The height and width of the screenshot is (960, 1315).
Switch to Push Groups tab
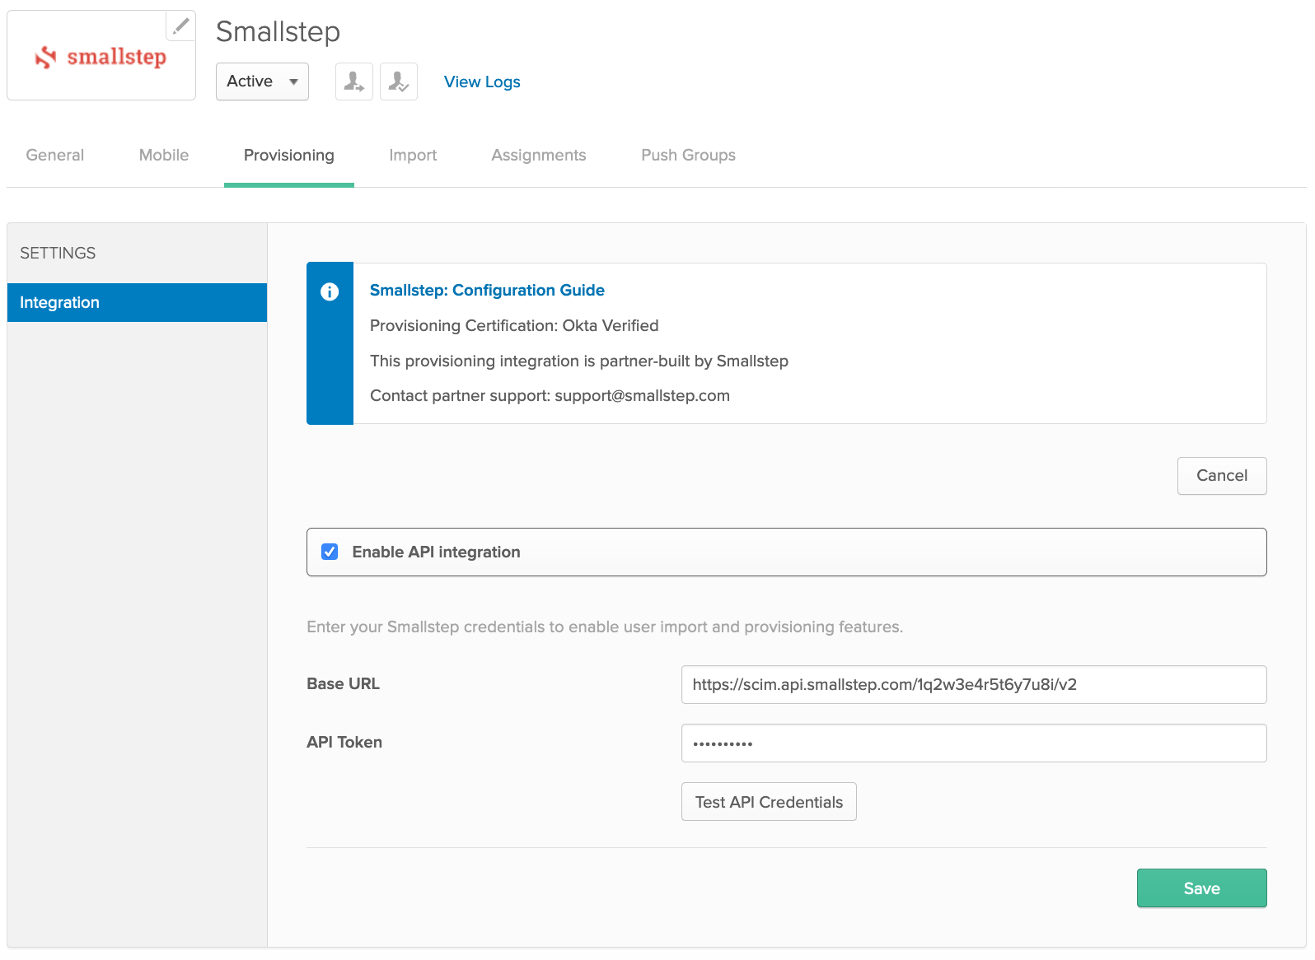688,155
